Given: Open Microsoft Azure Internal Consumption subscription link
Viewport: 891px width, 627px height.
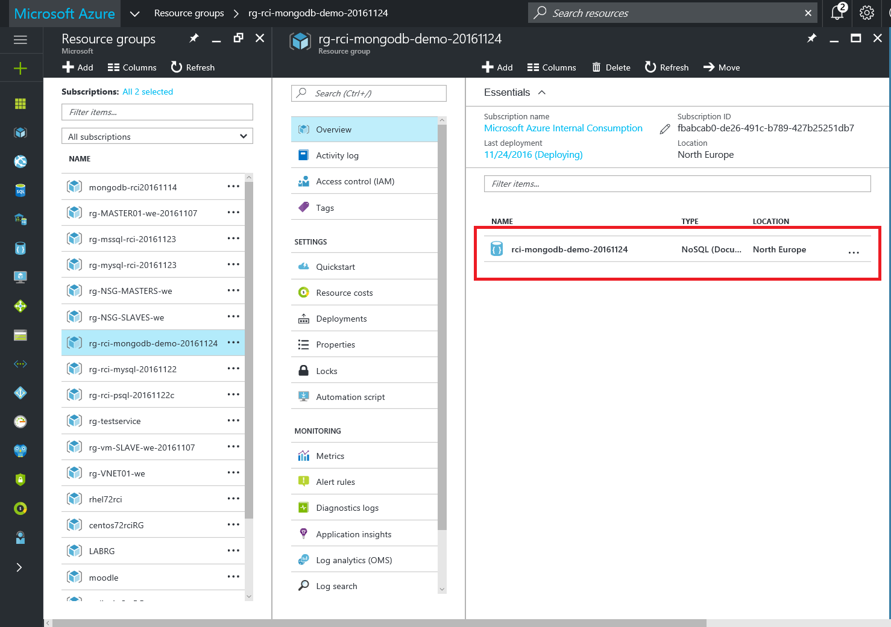Looking at the screenshot, I should tap(563, 128).
